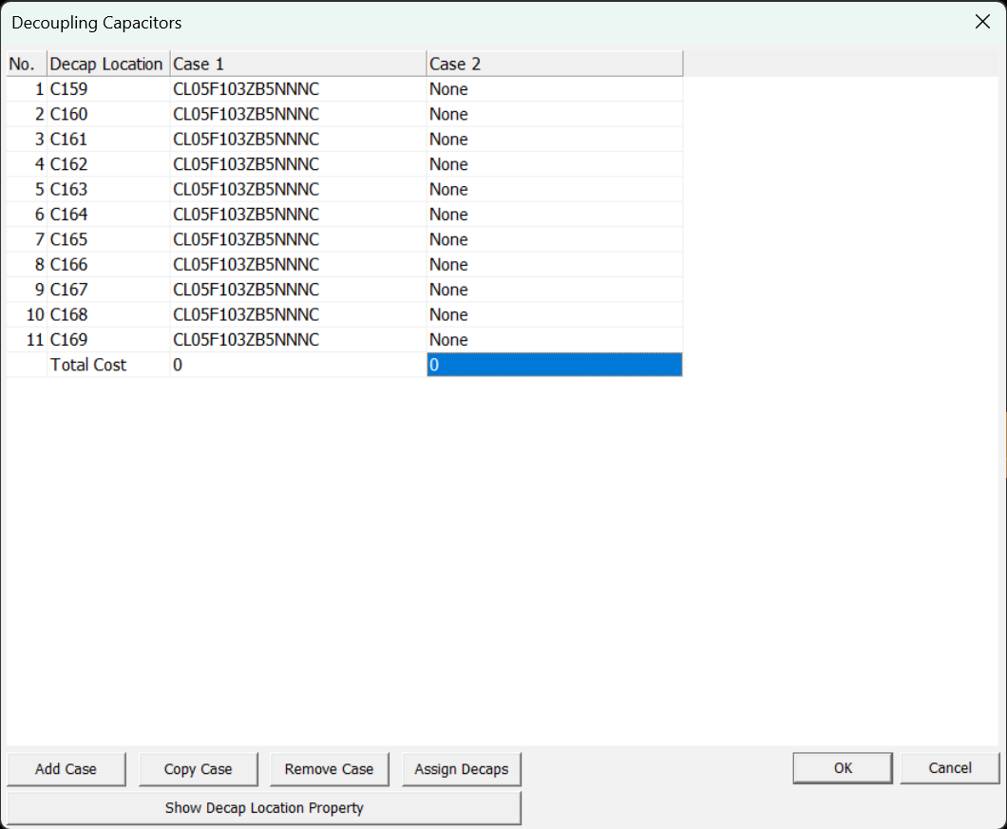Select the Case 1 column header
The width and height of the screenshot is (1007, 829).
pyautogui.click(x=297, y=64)
